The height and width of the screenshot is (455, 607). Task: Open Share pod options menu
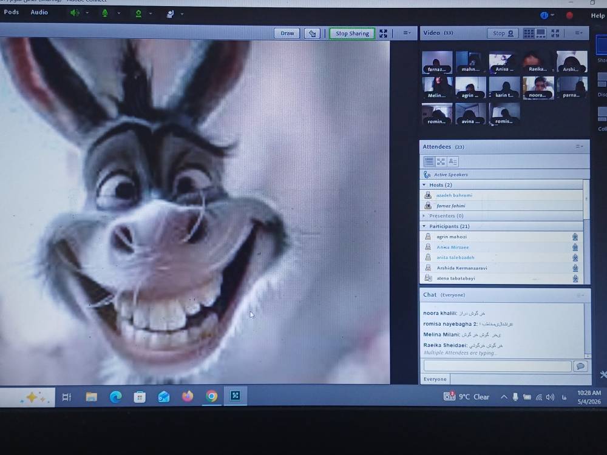407,33
